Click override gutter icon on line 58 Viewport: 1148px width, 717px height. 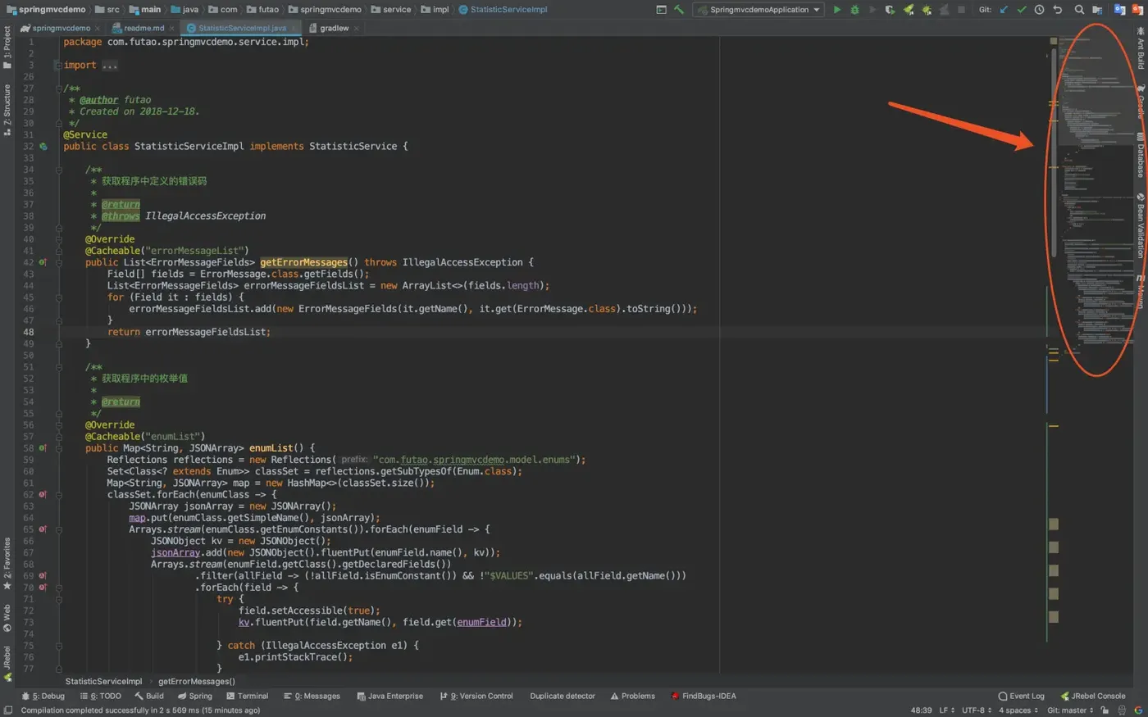tap(43, 448)
